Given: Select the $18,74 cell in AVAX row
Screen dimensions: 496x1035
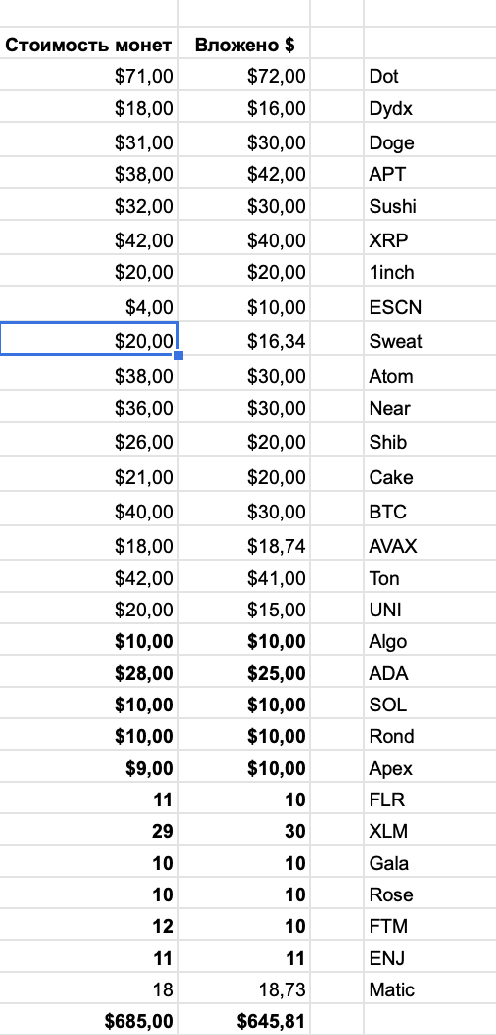Looking at the screenshot, I should [244, 546].
